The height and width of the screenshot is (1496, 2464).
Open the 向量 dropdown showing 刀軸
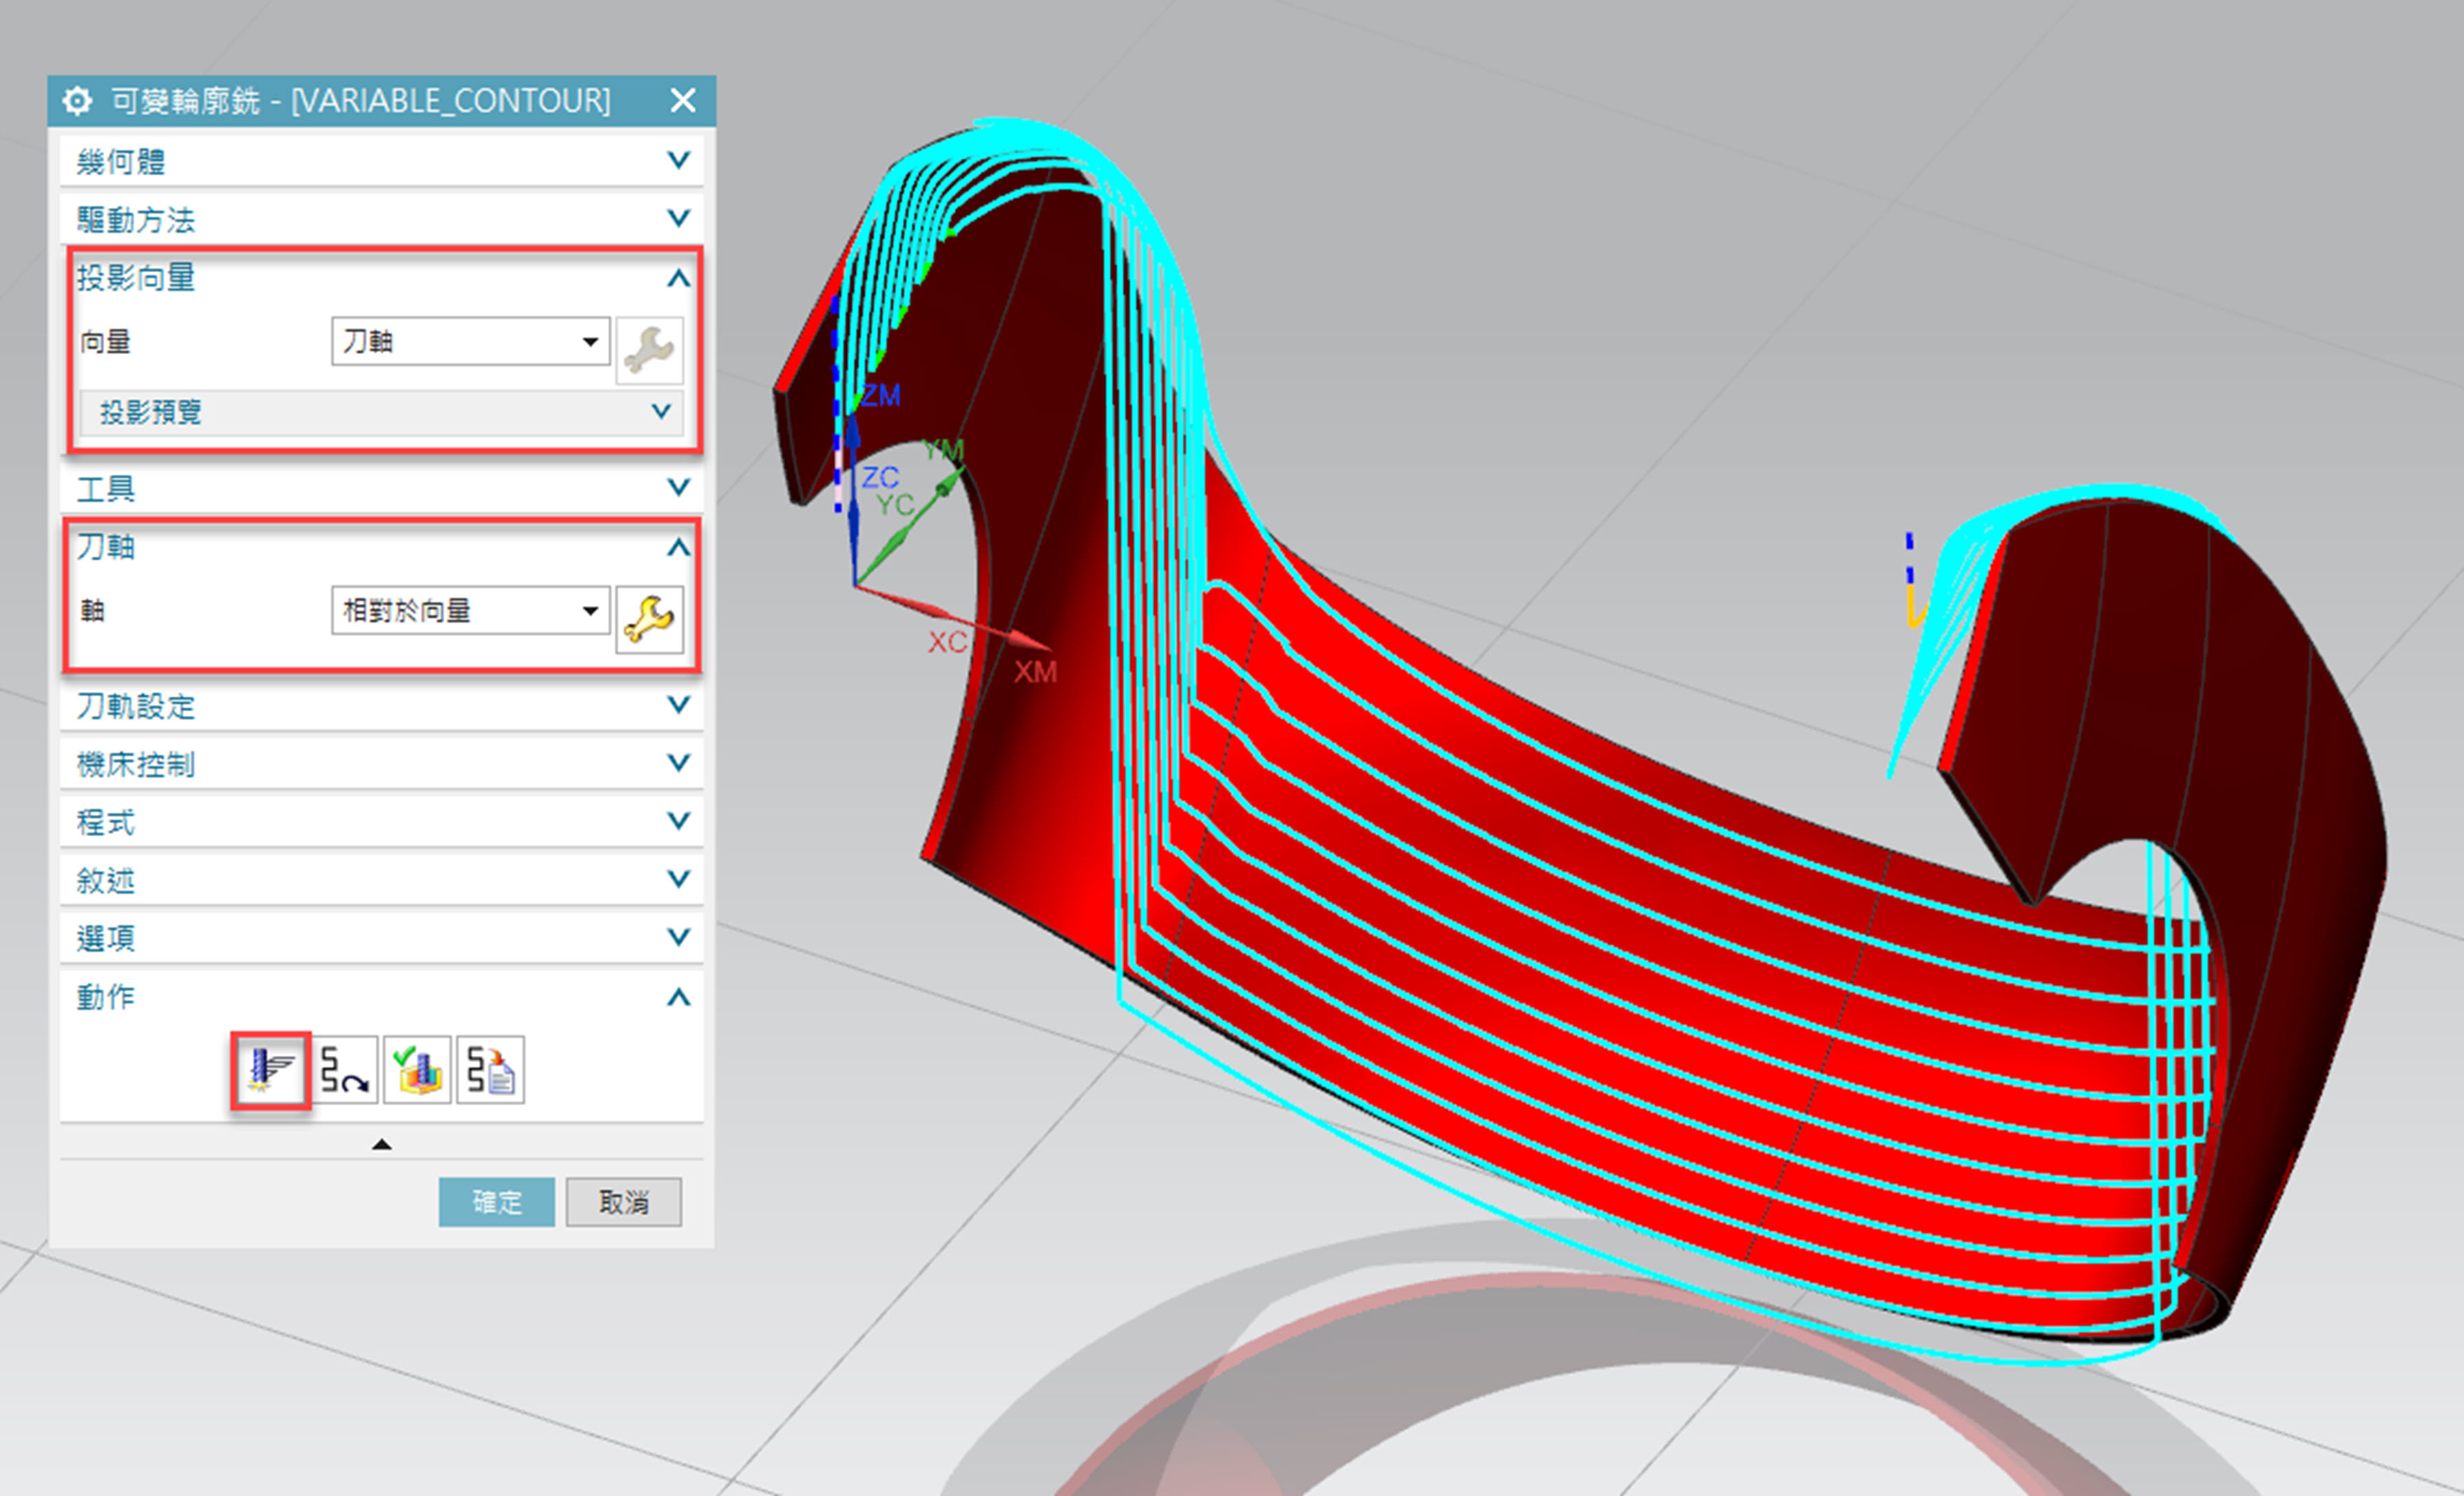pos(471,342)
